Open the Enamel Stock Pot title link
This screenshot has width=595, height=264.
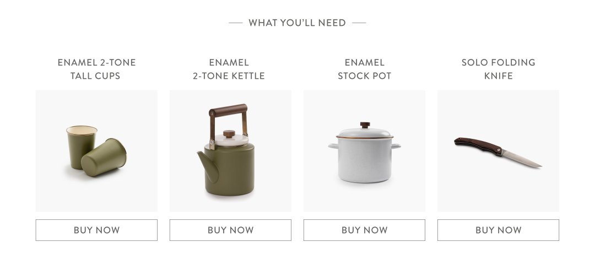(x=364, y=69)
